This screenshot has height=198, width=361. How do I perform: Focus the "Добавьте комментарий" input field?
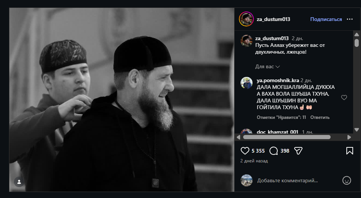tap(296, 180)
